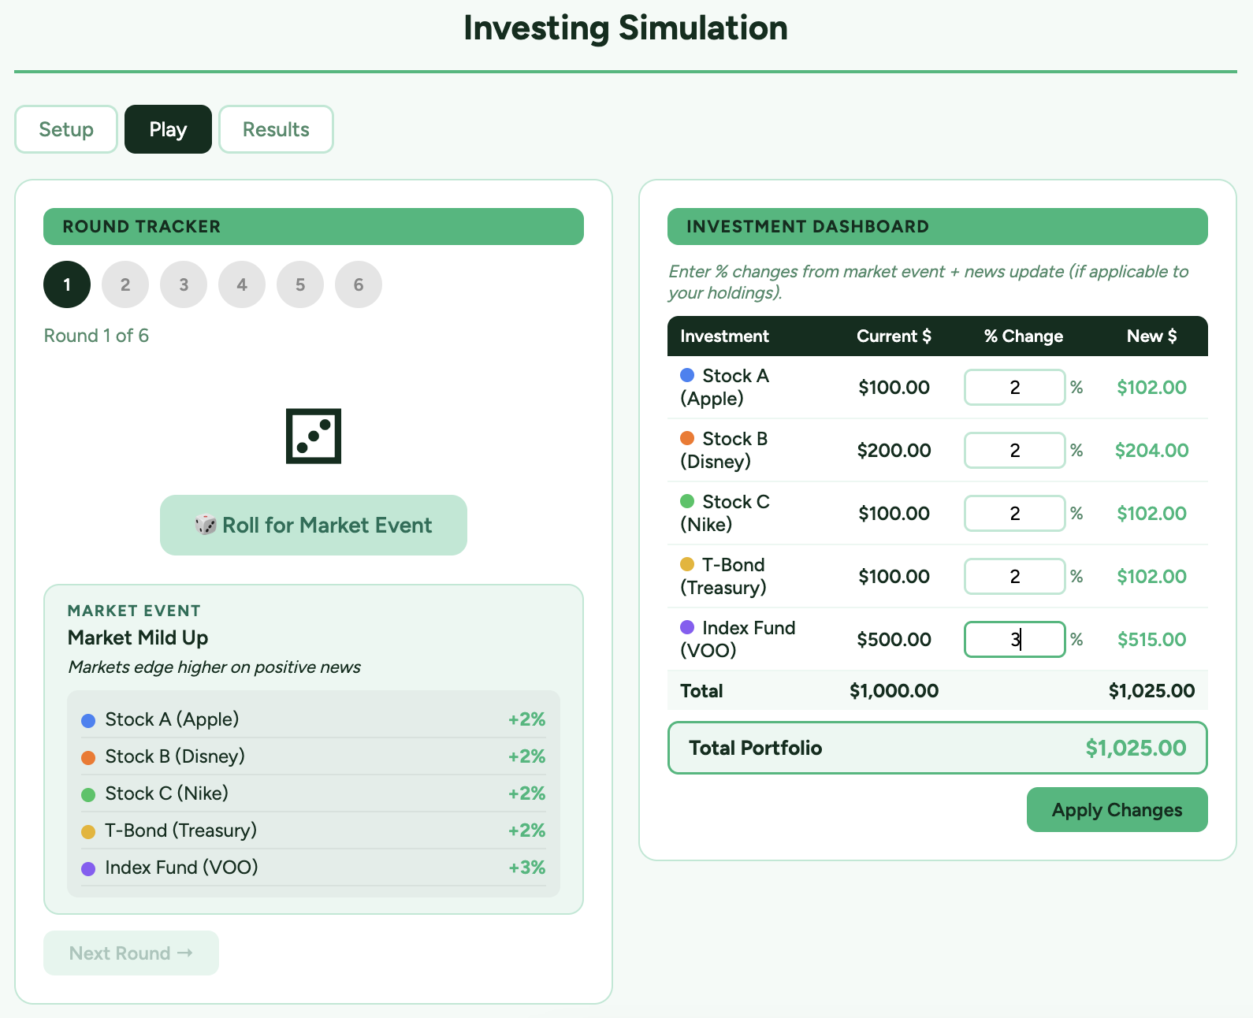Focus the Stock C % change field
The width and height of the screenshot is (1253, 1018).
1014,513
